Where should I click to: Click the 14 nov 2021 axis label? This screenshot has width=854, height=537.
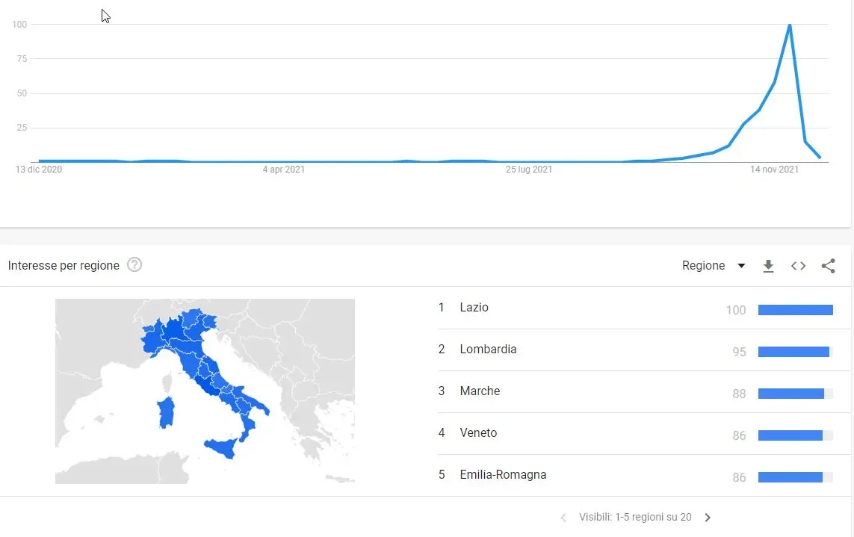(774, 170)
